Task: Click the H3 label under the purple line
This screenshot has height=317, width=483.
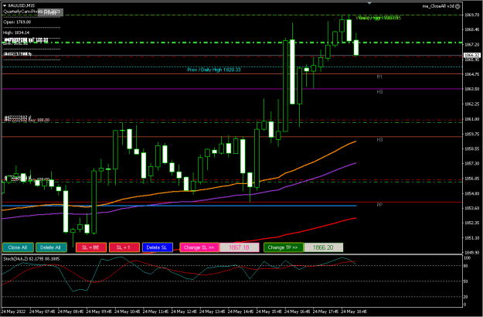Action: pyautogui.click(x=379, y=92)
